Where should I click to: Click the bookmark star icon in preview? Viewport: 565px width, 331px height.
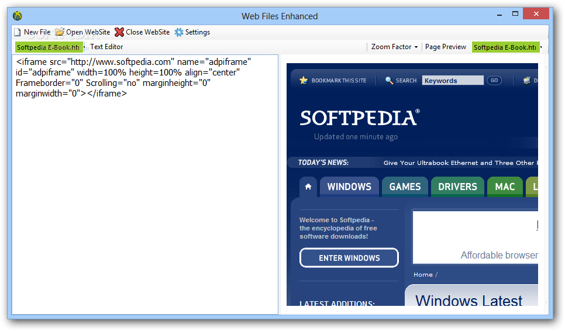coord(304,80)
